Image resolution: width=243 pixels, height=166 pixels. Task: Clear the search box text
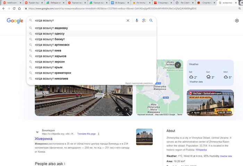pos(128,20)
